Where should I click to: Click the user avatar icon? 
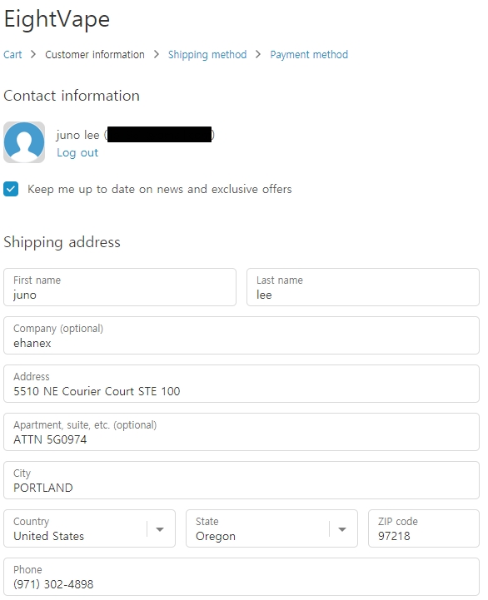[x=24, y=142]
